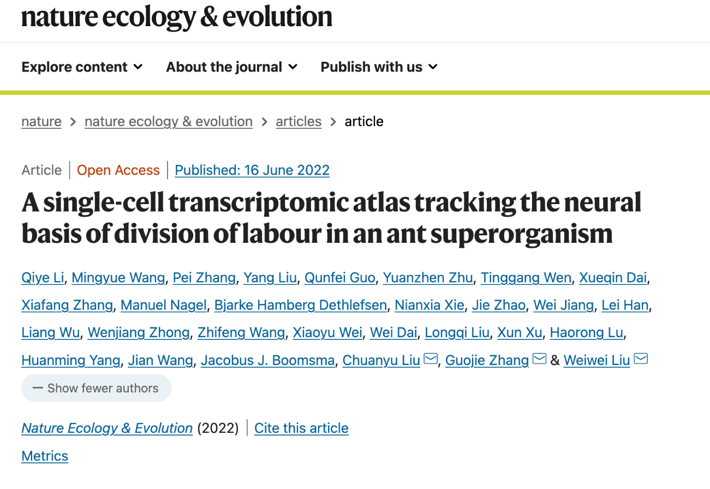View article Metrics
The width and height of the screenshot is (710, 489).
45,456
